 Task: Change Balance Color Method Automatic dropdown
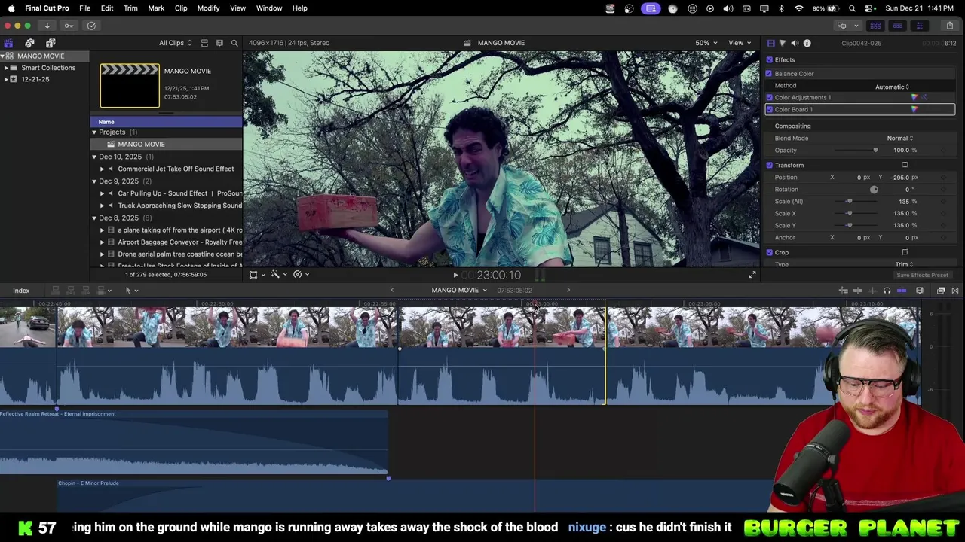(892, 87)
